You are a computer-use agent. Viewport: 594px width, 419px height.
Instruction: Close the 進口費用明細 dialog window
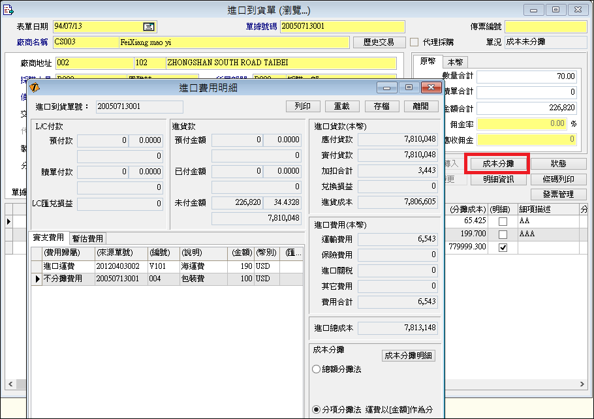pos(430,87)
